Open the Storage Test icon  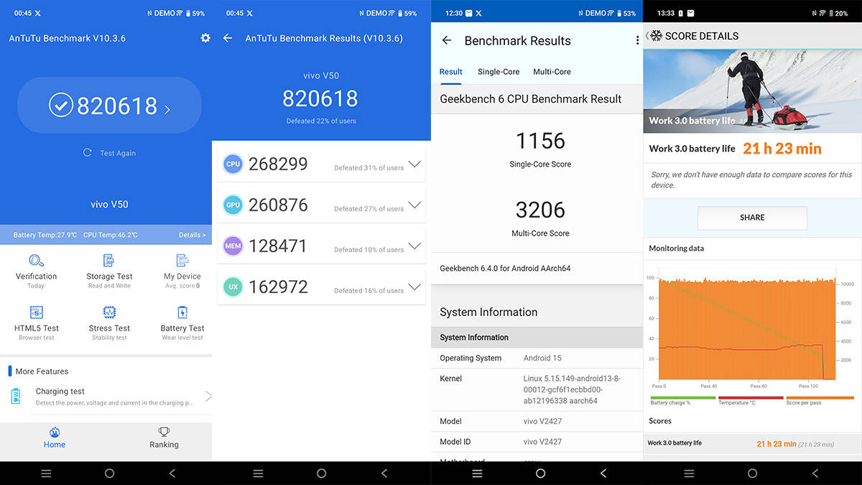click(x=109, y=260)
